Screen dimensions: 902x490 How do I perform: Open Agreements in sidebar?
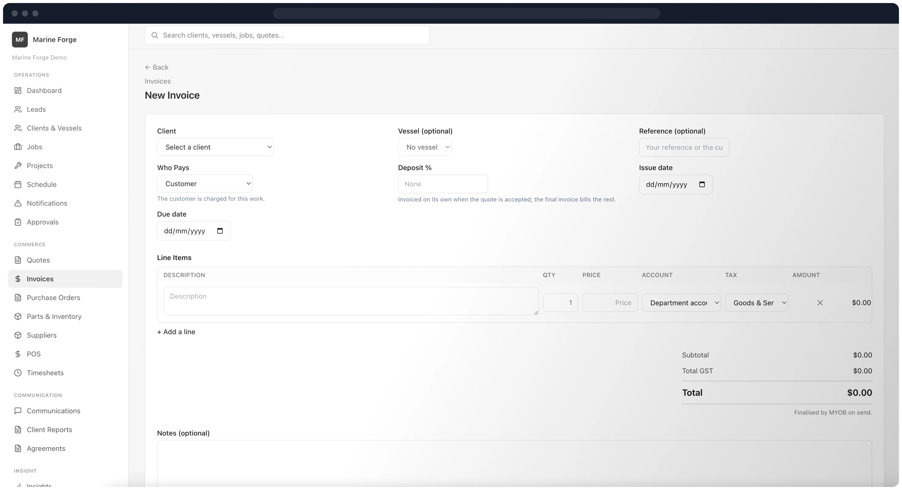[65, 449]
